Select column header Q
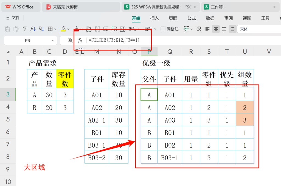 170,52
